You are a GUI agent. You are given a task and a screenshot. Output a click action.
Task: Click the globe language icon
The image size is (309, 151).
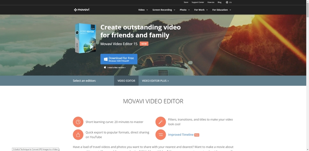click(x=227, y=2)
